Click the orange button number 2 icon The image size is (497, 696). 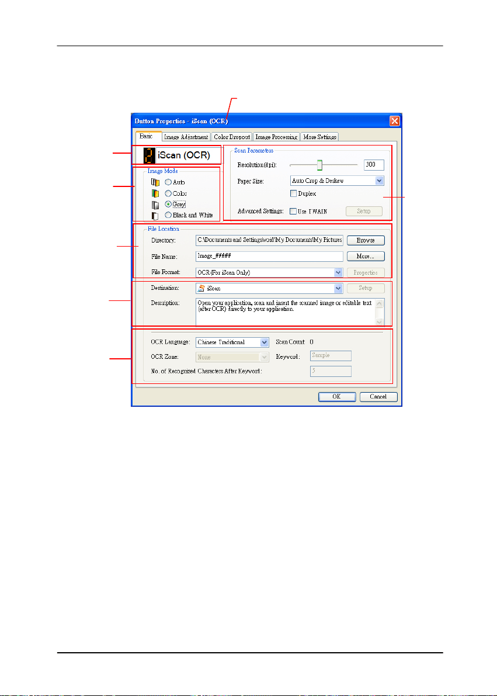[150, 155]
